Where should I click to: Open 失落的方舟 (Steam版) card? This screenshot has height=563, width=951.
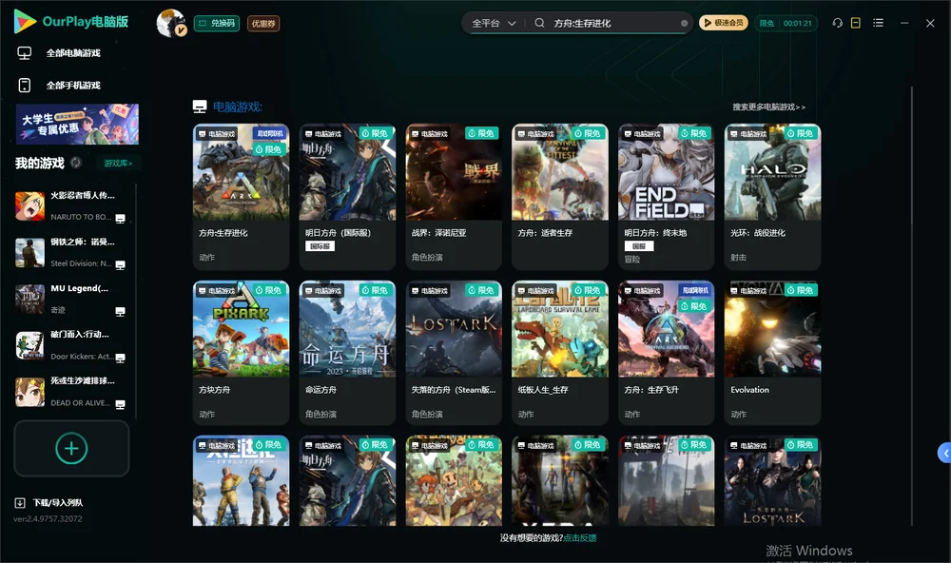[454, 353]
